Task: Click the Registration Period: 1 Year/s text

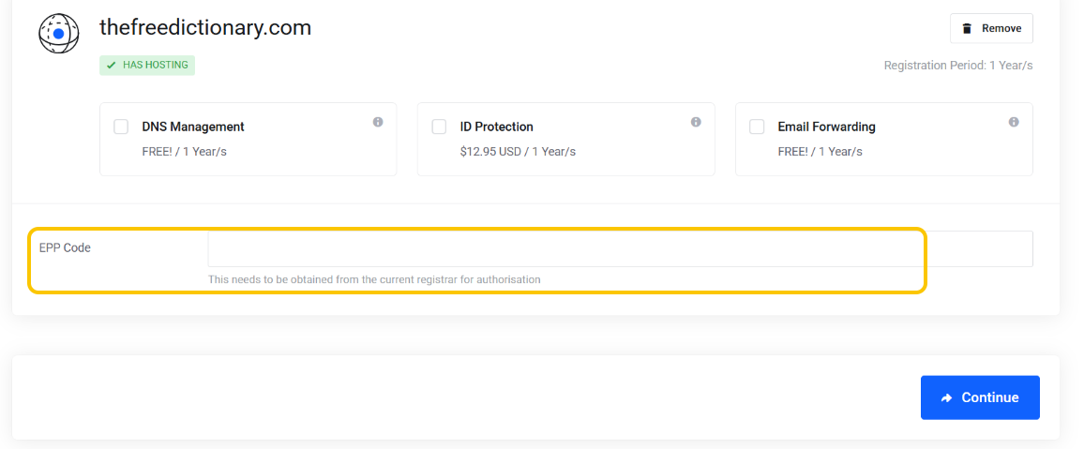Action: pyautogui.click(x=958, y=66)
